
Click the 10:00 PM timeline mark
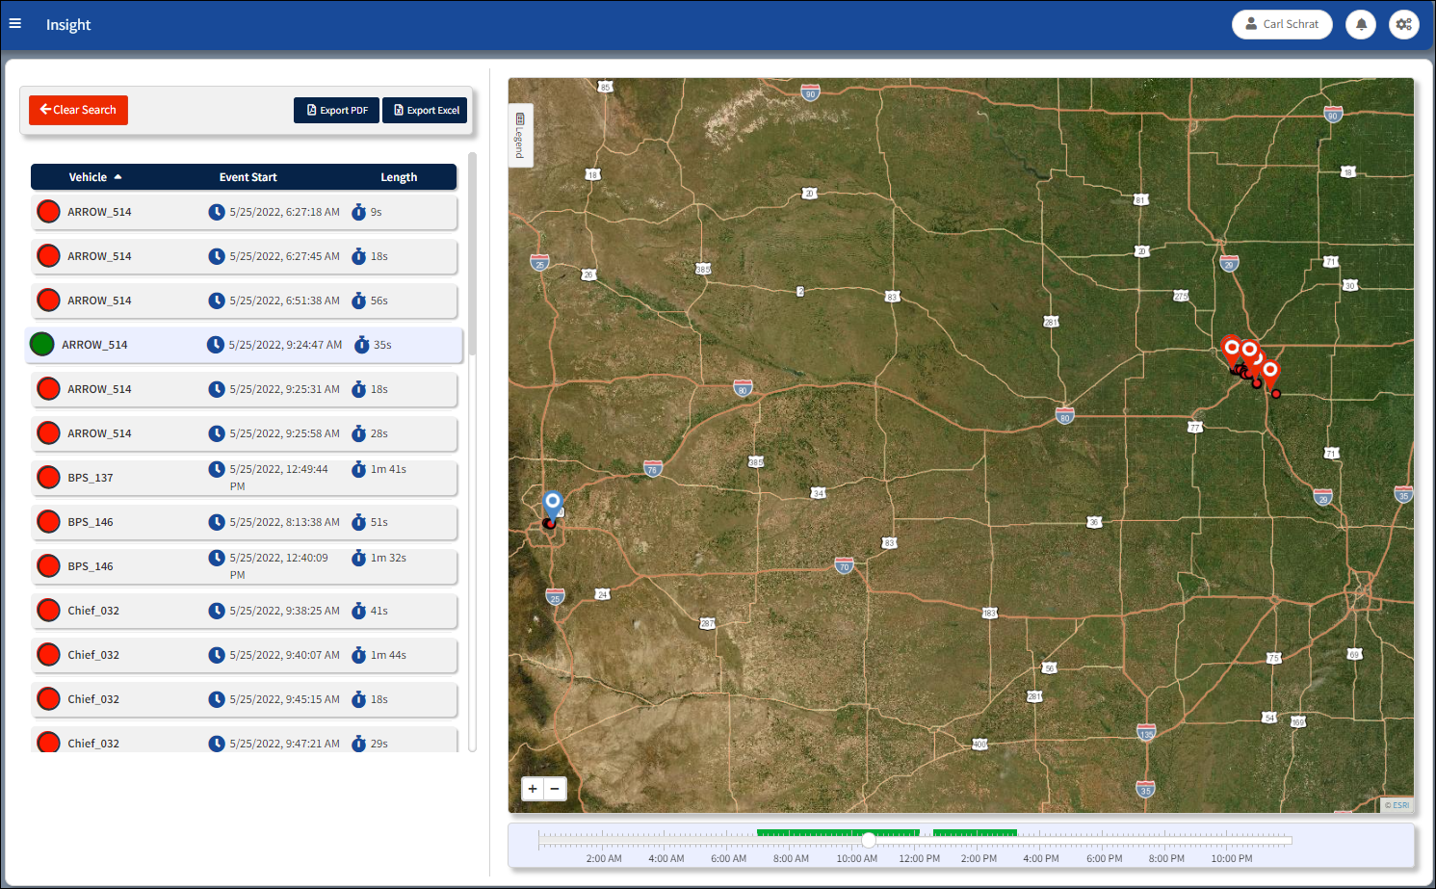[1232, 858]
